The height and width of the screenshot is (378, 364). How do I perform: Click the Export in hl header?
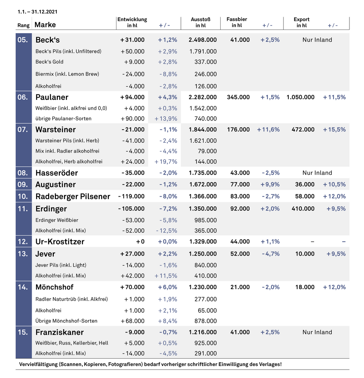point(301,22)
